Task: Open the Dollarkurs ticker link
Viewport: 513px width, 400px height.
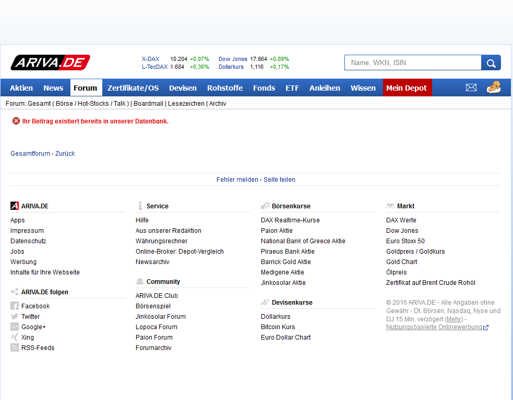Action: tap(231, 67)
